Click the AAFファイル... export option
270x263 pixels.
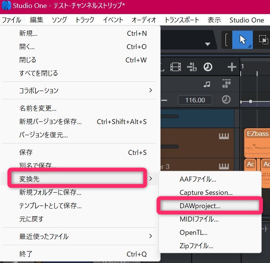click(x=198, y=179)
